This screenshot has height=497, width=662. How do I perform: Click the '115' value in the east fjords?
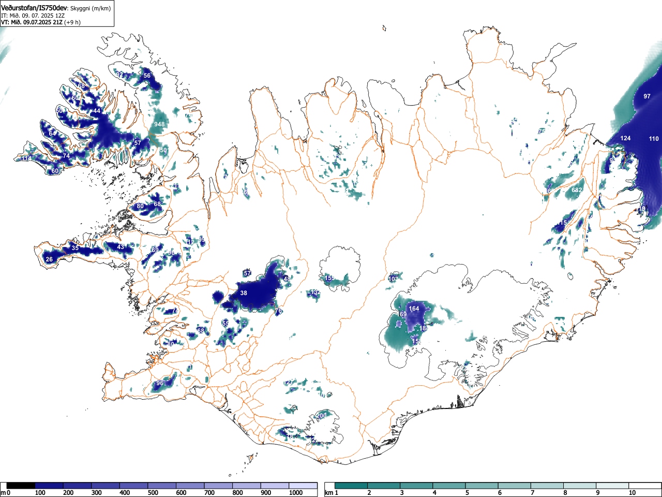tap(562, 223)
